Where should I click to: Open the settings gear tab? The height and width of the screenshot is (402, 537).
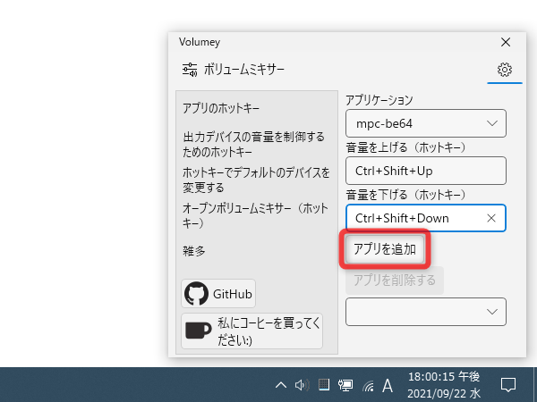505,70
